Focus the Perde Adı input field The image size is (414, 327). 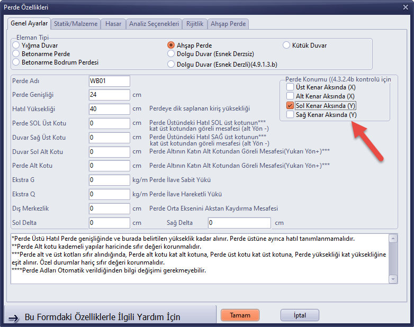pos(109,81)
